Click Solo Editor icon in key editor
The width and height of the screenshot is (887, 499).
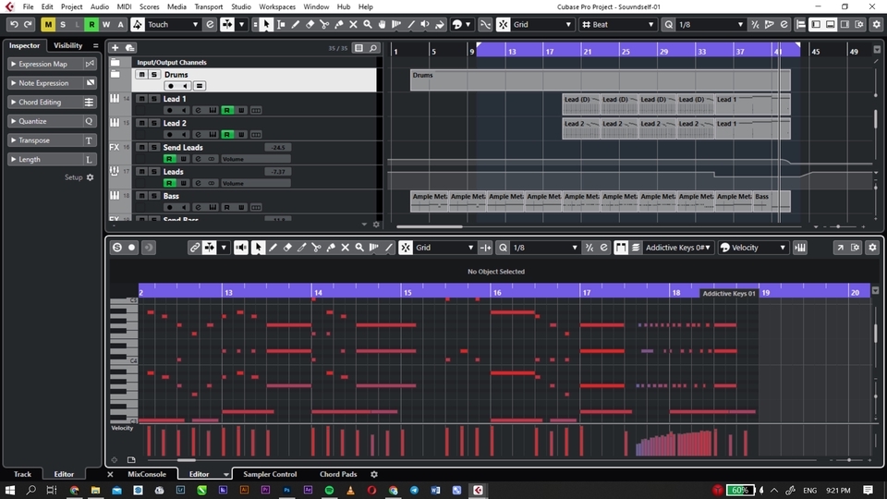(117, 248)
